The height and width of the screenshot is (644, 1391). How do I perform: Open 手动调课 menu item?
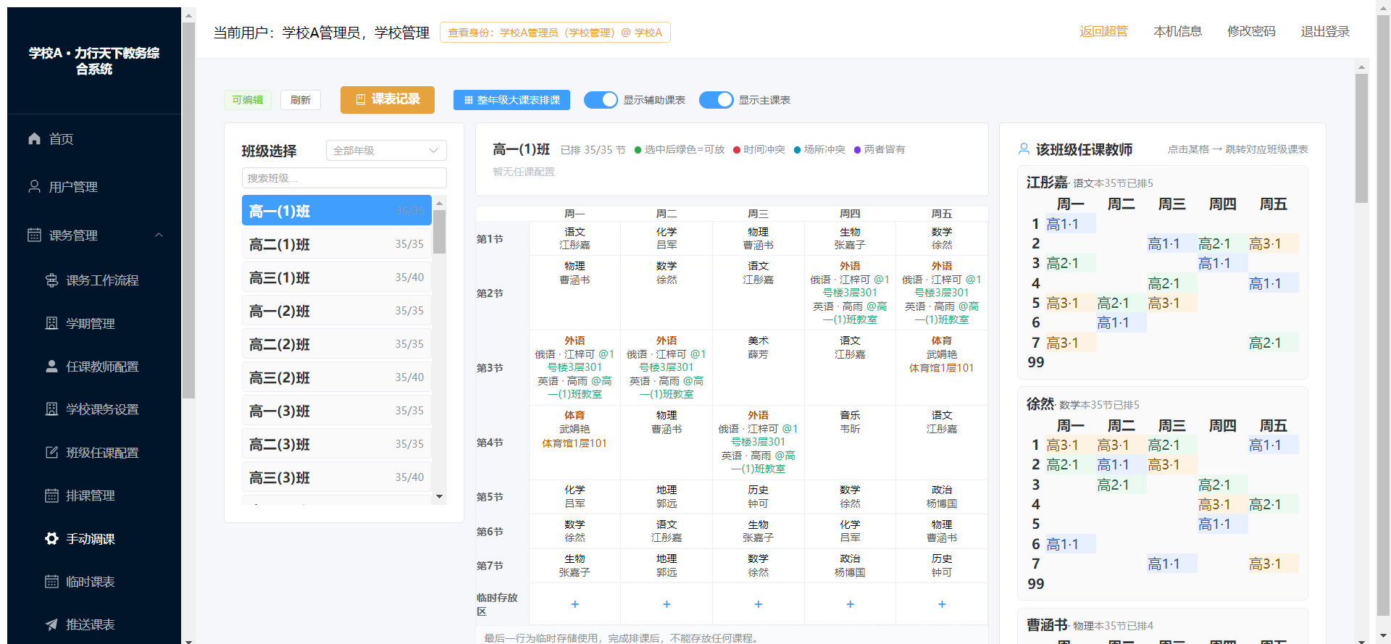tap(94, 539)
